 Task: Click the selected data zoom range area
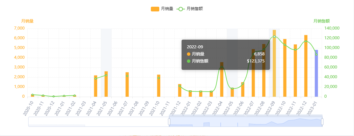tap(246, 122)
